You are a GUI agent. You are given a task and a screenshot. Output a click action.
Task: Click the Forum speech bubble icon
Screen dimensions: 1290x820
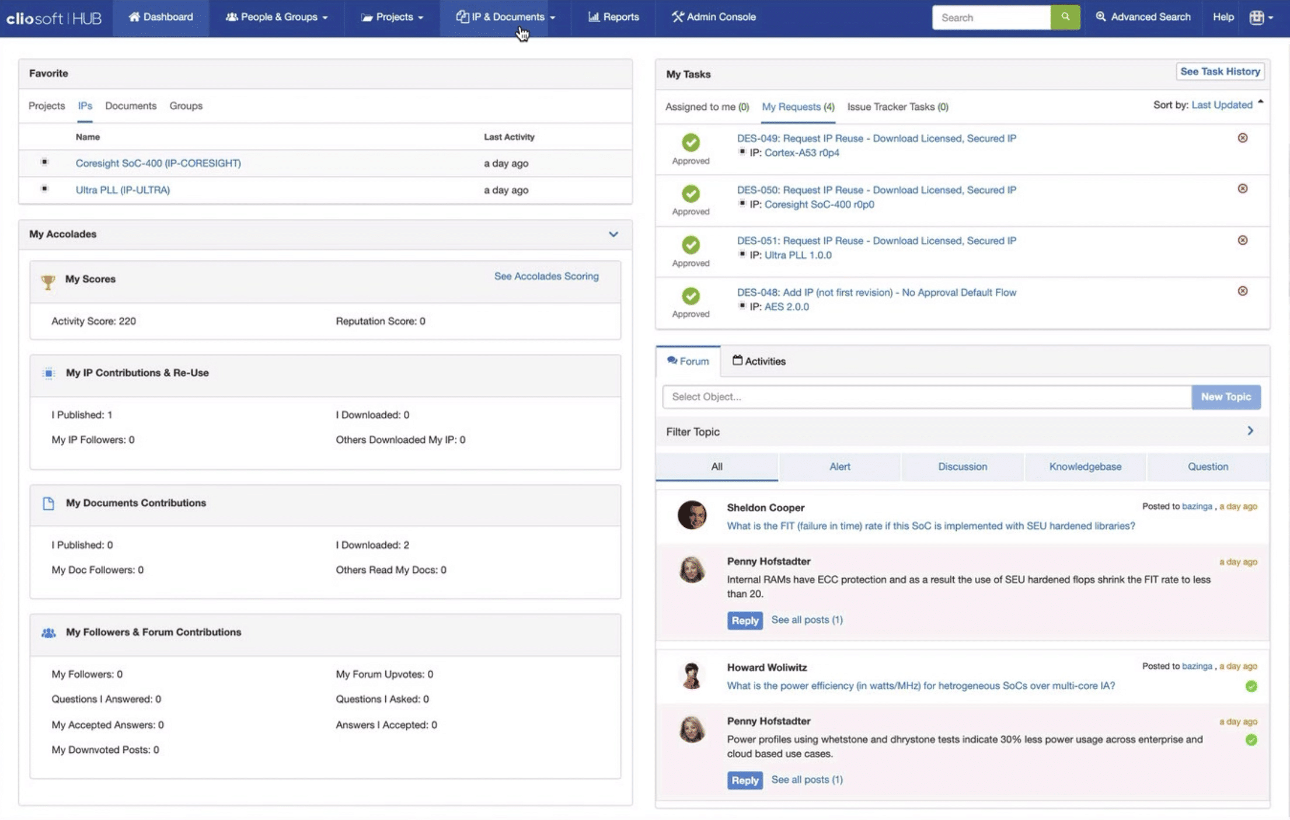click(672, 360)
